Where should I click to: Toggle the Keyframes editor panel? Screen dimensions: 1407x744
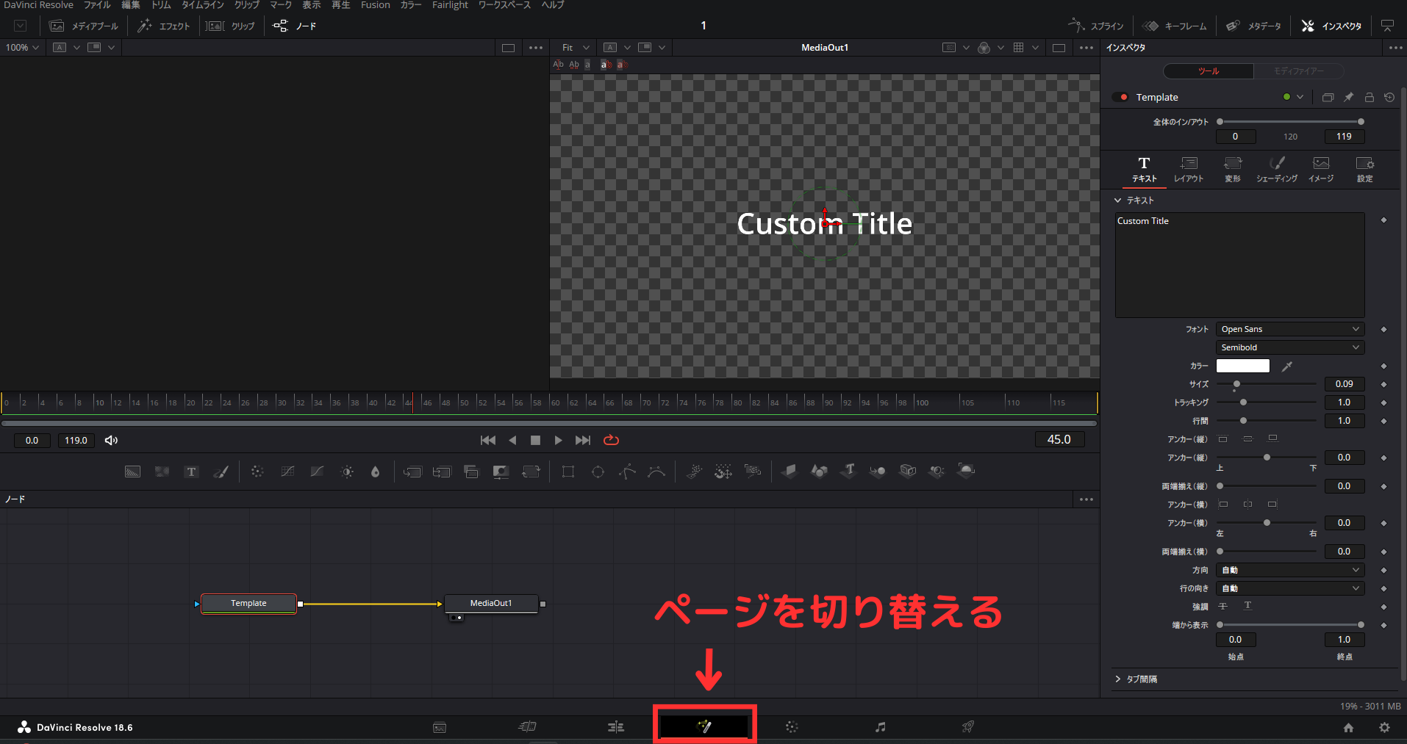click(x=1175, y=26)
